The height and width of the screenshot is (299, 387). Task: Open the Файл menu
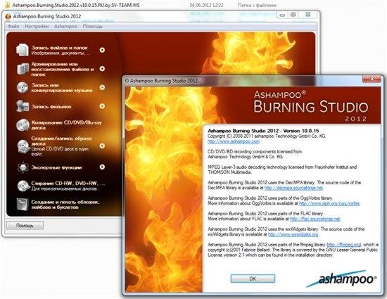pyautogui.click(x=13, y=26)
